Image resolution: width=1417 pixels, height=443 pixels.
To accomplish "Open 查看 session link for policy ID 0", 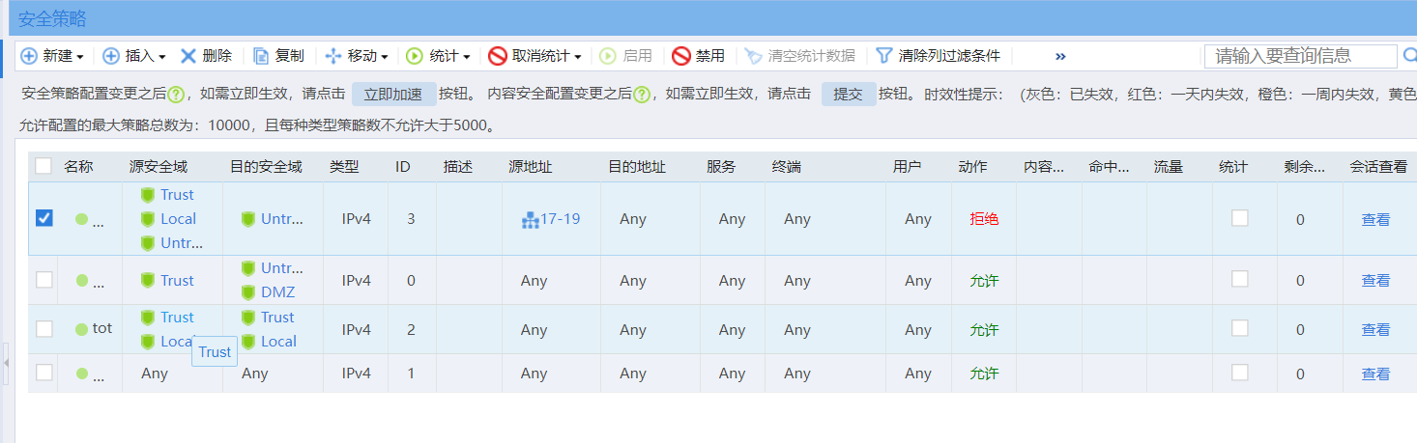I will (x=1375, y=280).
